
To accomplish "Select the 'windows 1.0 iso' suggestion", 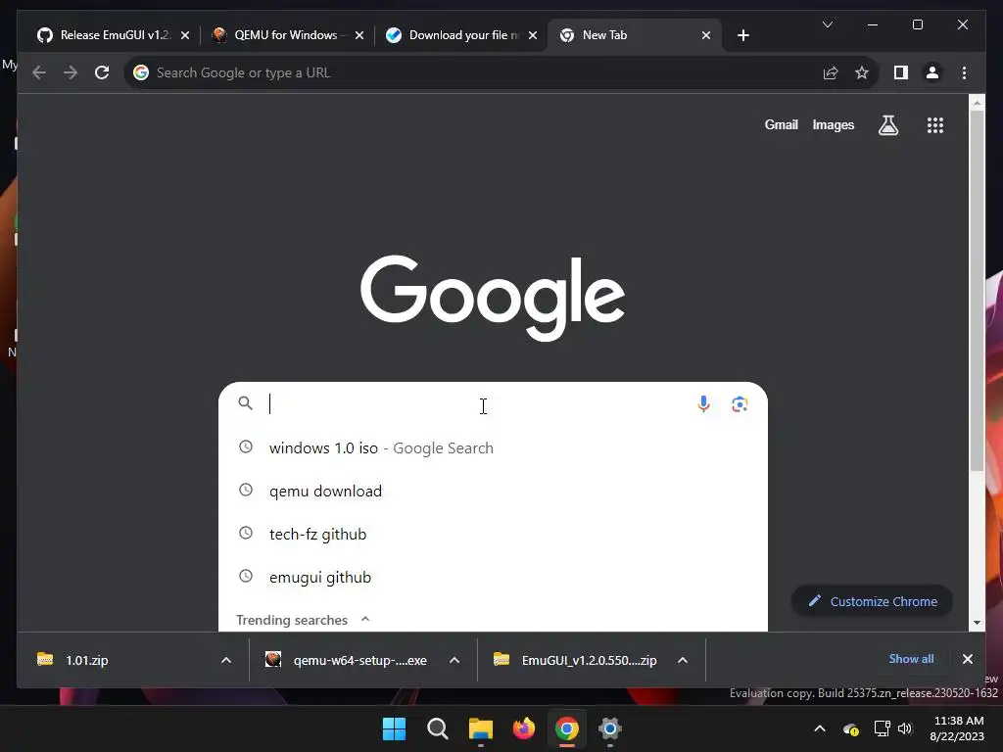I will (x=493, y=447).
